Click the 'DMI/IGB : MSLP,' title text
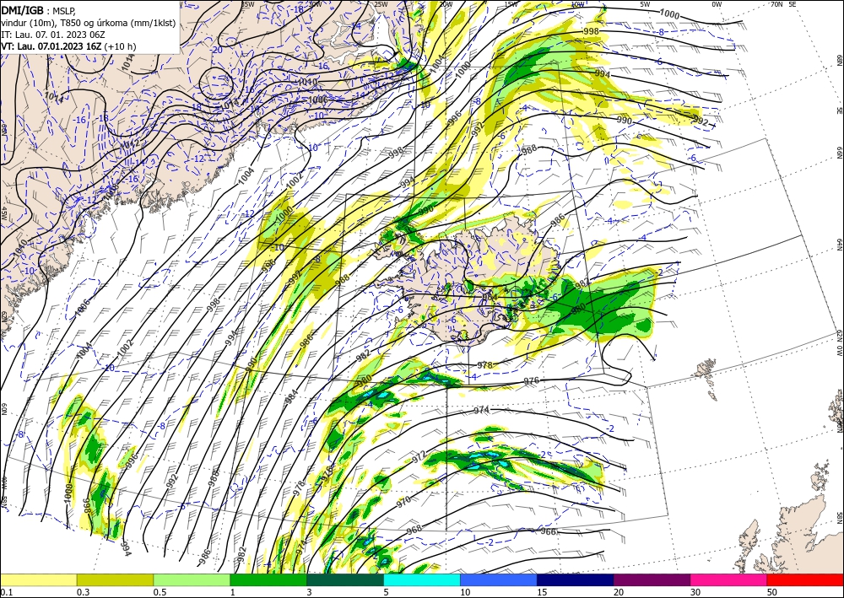The image size is (844, 598). pyautogui.click(x=38, y=10)
